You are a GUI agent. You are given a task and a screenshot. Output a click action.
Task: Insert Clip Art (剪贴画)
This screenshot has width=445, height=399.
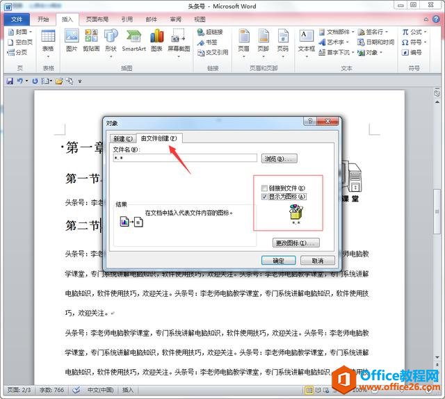click(91, 40)
